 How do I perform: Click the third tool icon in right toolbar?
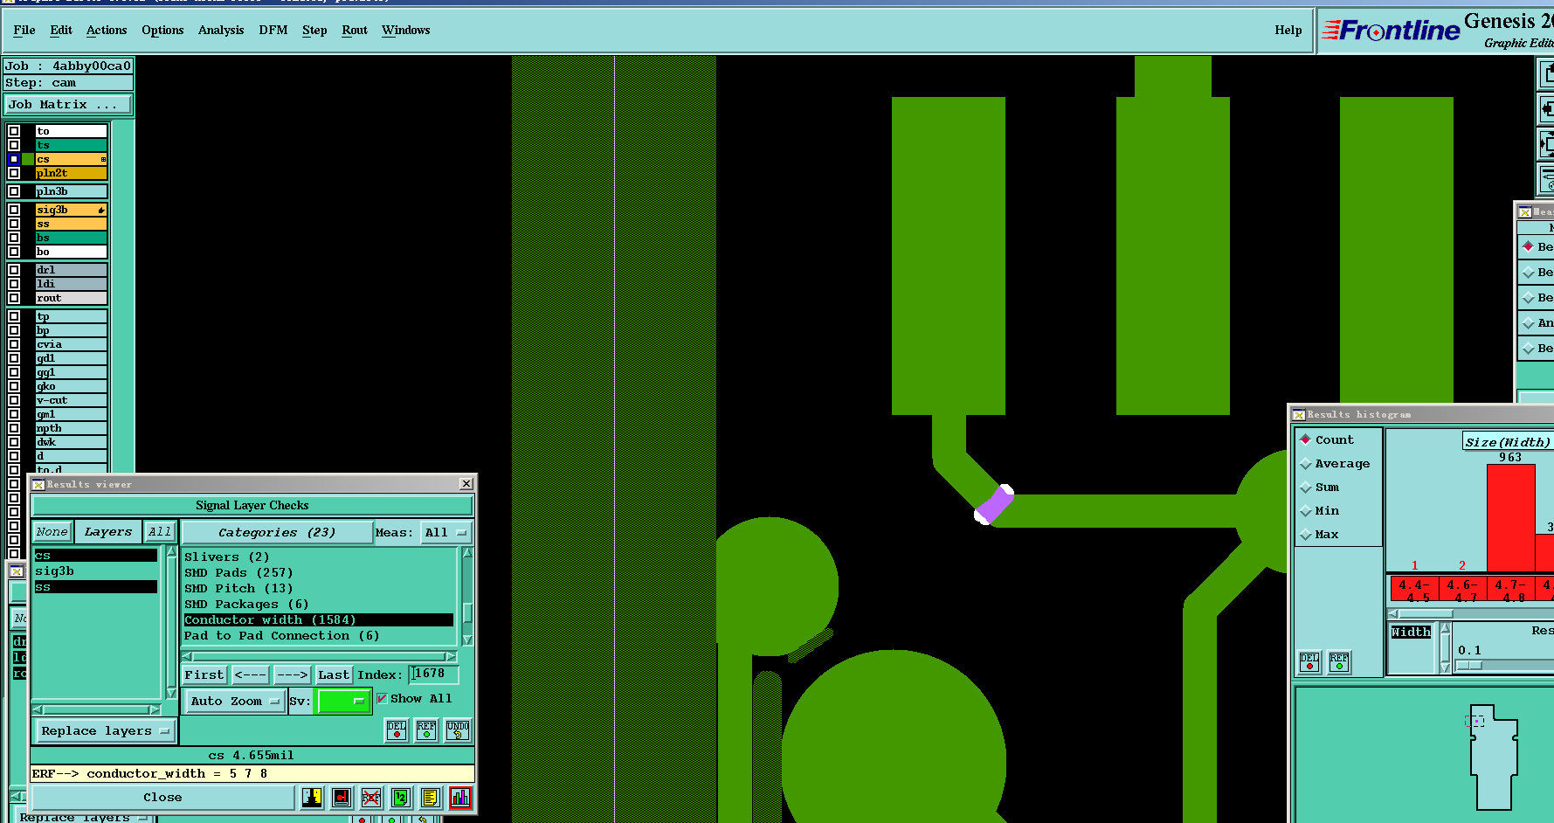pos(1546,144)
